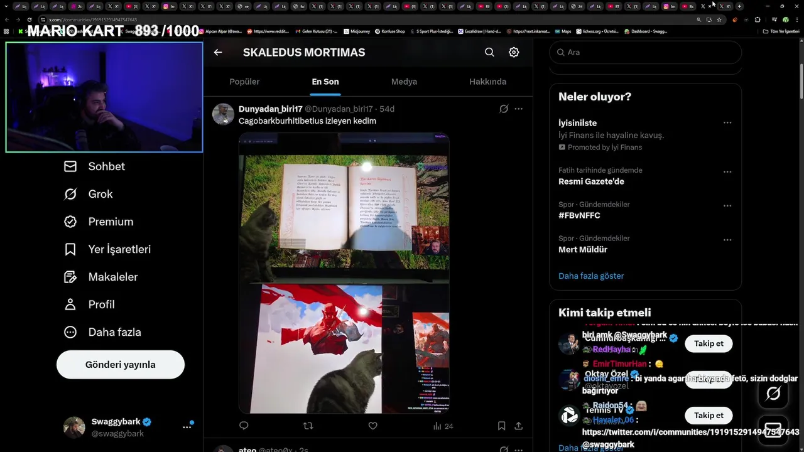Open Maps bookmark in bookmarks bar
This screenshot has height=452, width=804.
pyautogui.click(x=562, y=31)
